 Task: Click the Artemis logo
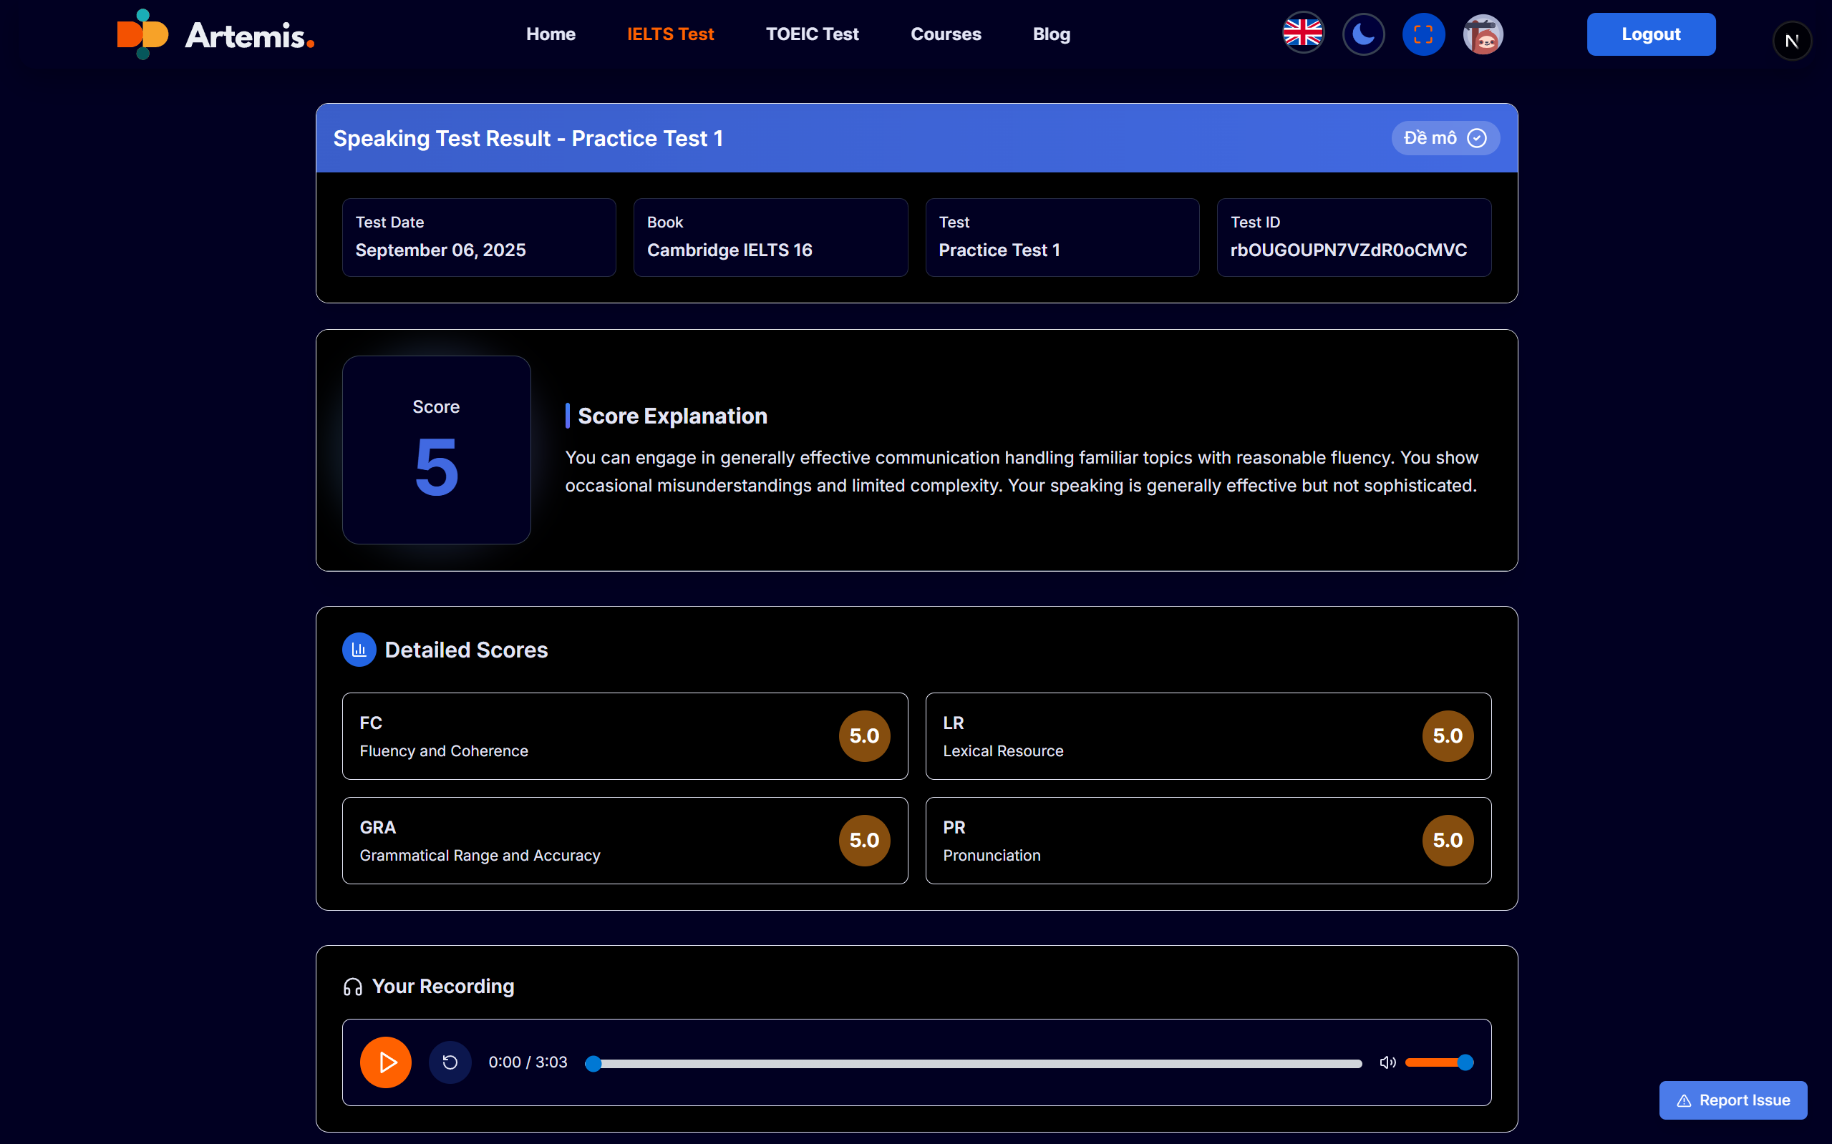tap(215, 35)
